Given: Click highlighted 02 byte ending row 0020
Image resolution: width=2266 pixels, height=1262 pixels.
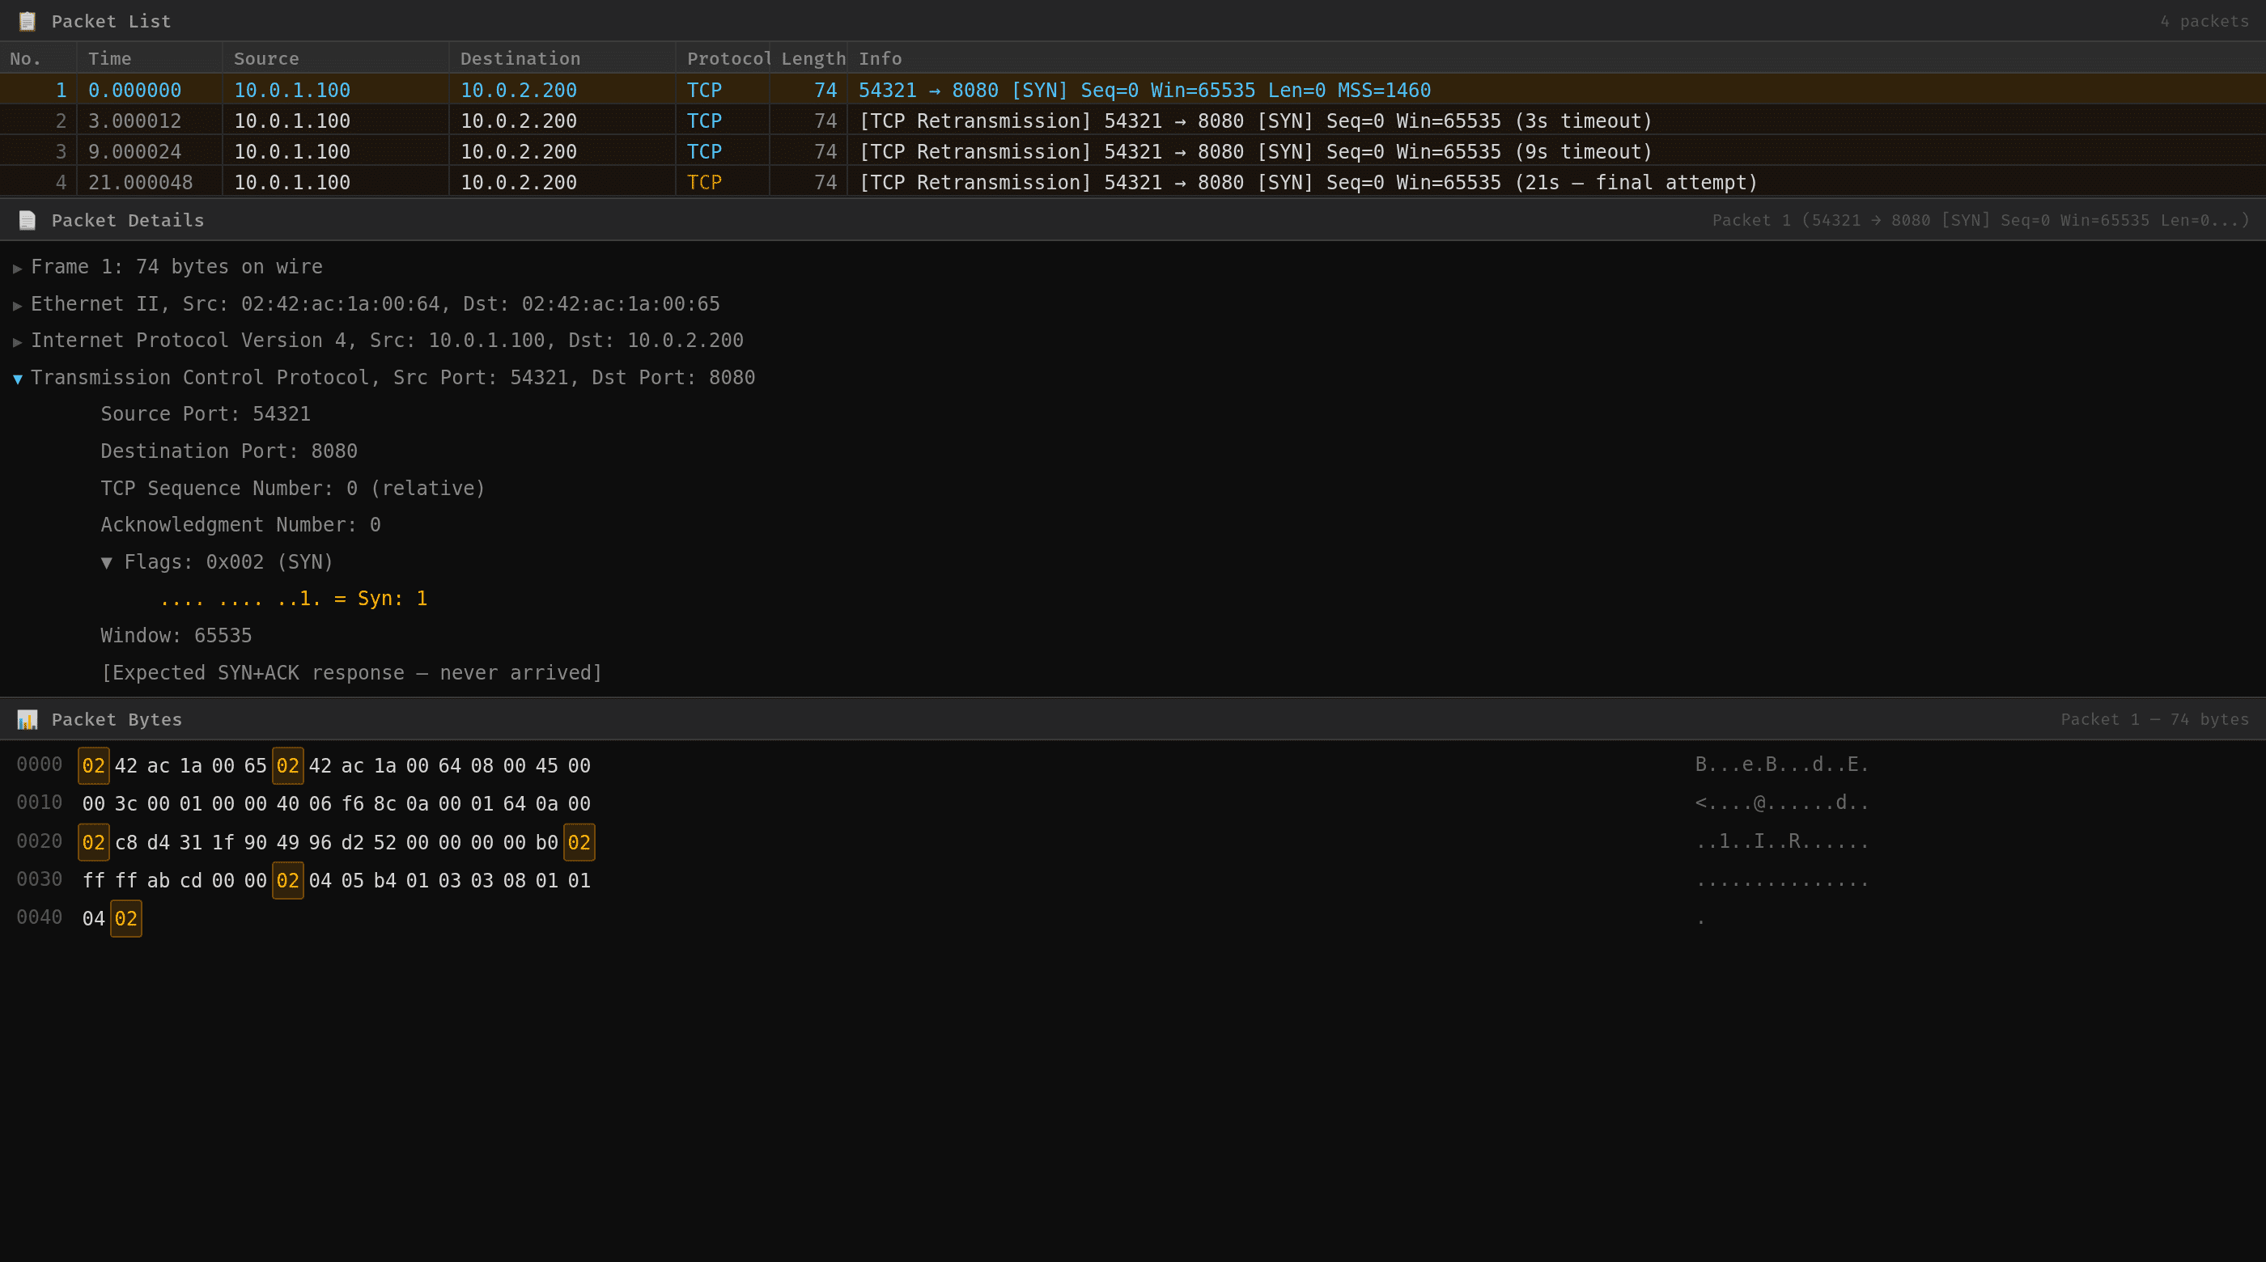Looking at the screenshot, I should [x=579, y=842].
